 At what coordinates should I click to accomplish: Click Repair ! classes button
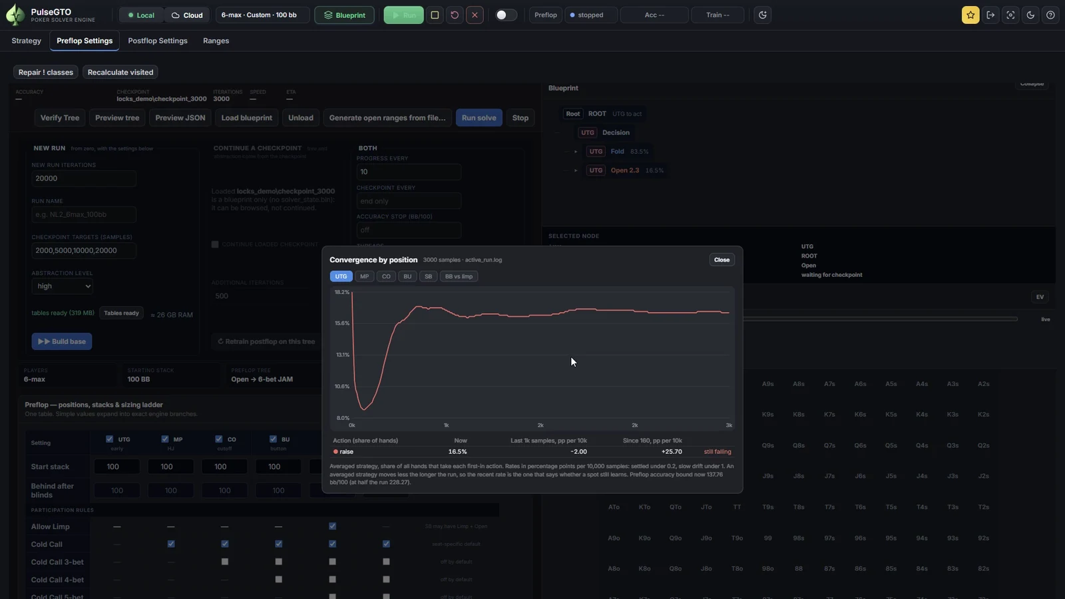(x=46, y=72)
